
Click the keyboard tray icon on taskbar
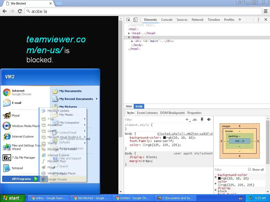click(240, 198)
